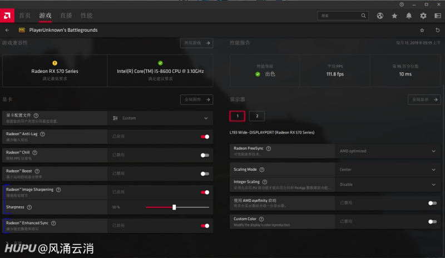445x258 pixels.
Task: Show help for Radeon Chill
Action: click(x=34, y=152)
